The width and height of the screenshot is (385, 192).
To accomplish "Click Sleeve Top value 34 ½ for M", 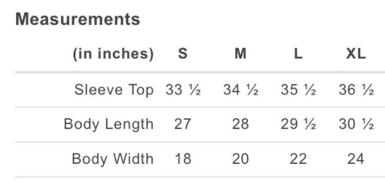I will coord(240,90).
